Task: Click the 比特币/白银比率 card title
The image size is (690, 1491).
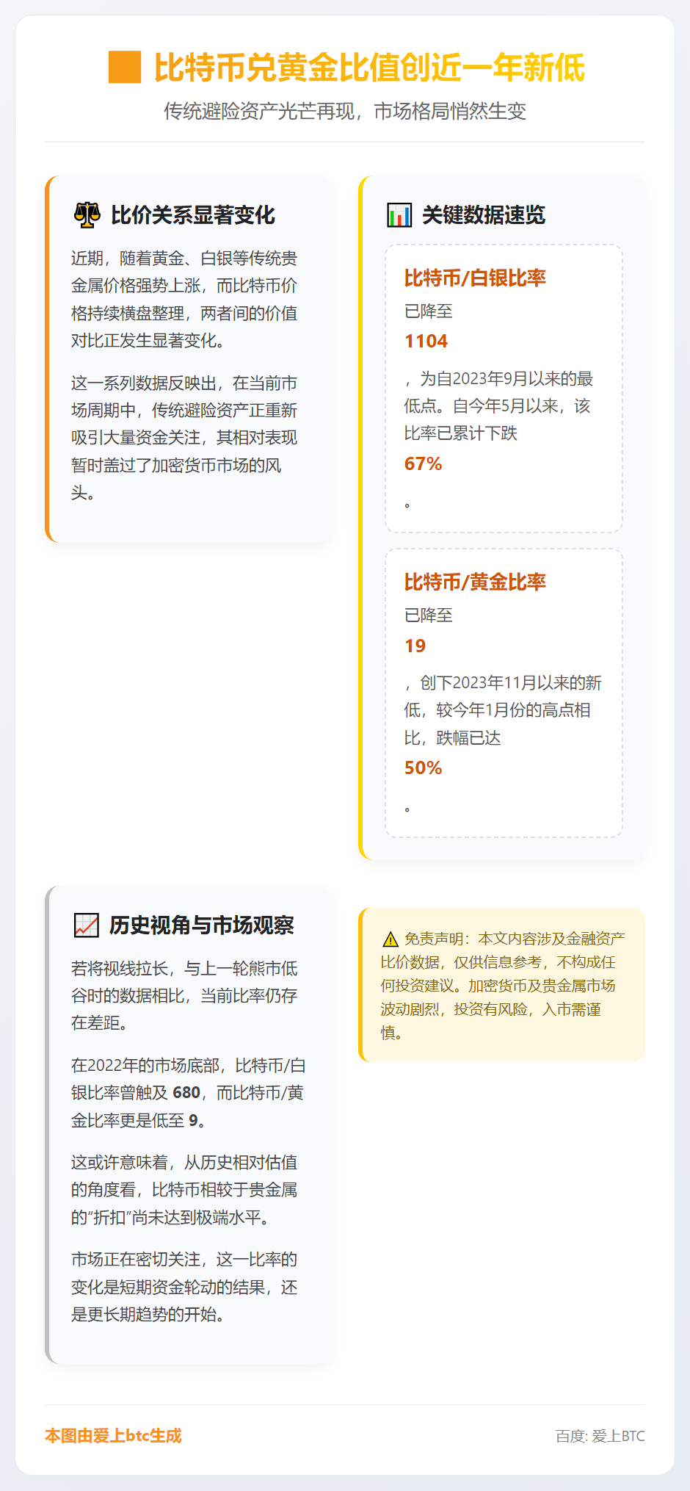Action: tap(475, 278)
